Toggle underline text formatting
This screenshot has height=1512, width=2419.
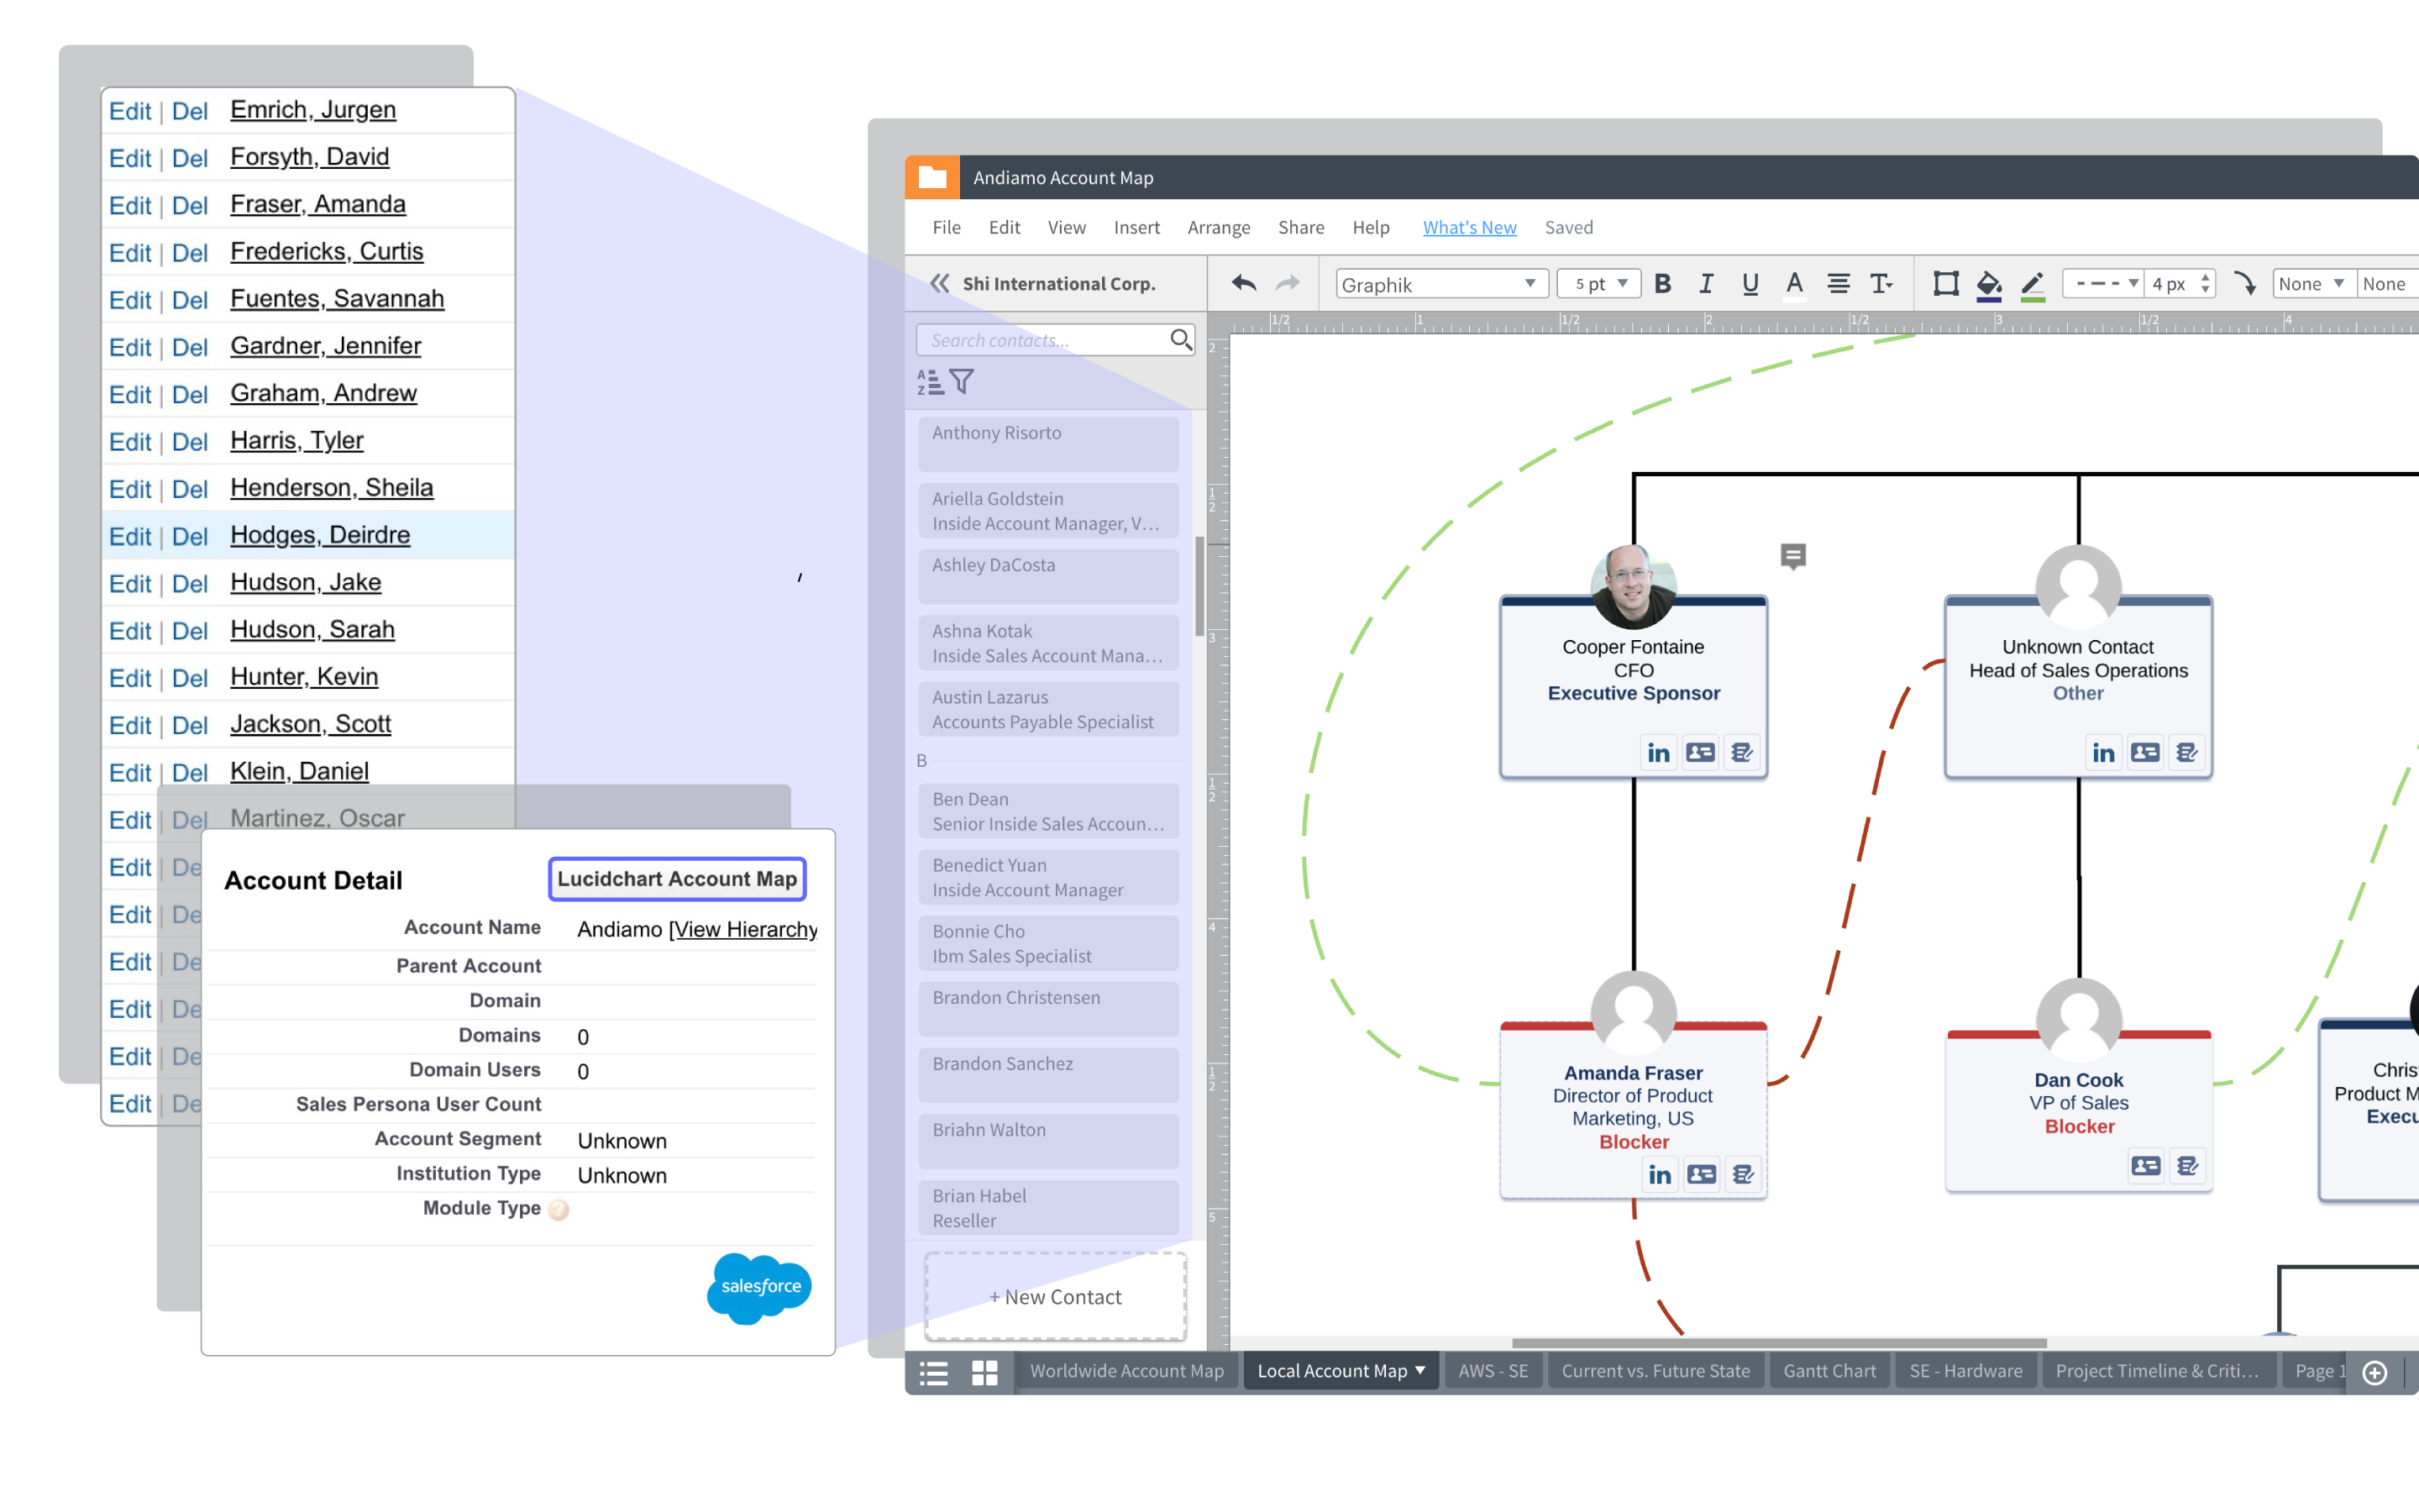point(1750,284)
